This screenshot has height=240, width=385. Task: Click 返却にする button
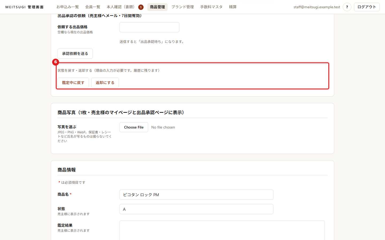click(x=105, y=83)
